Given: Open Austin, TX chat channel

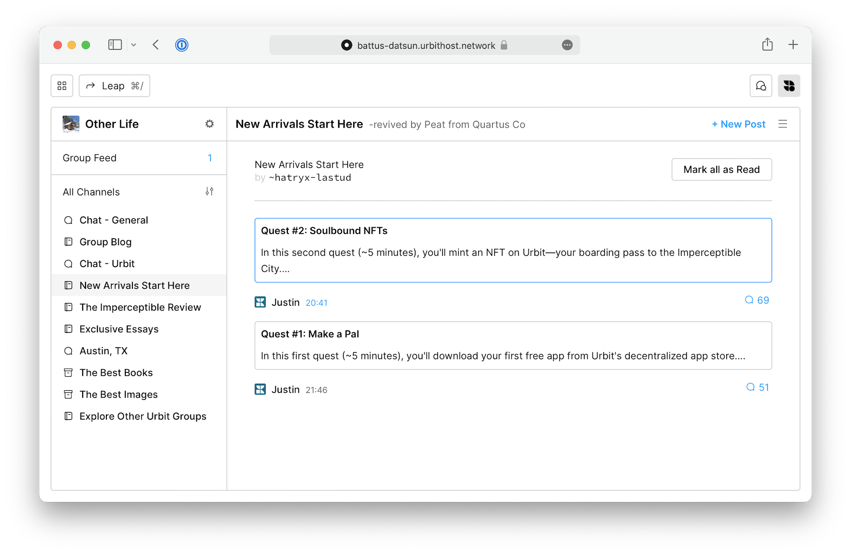Looking at the screenshot, I should (x=139, y=351).
